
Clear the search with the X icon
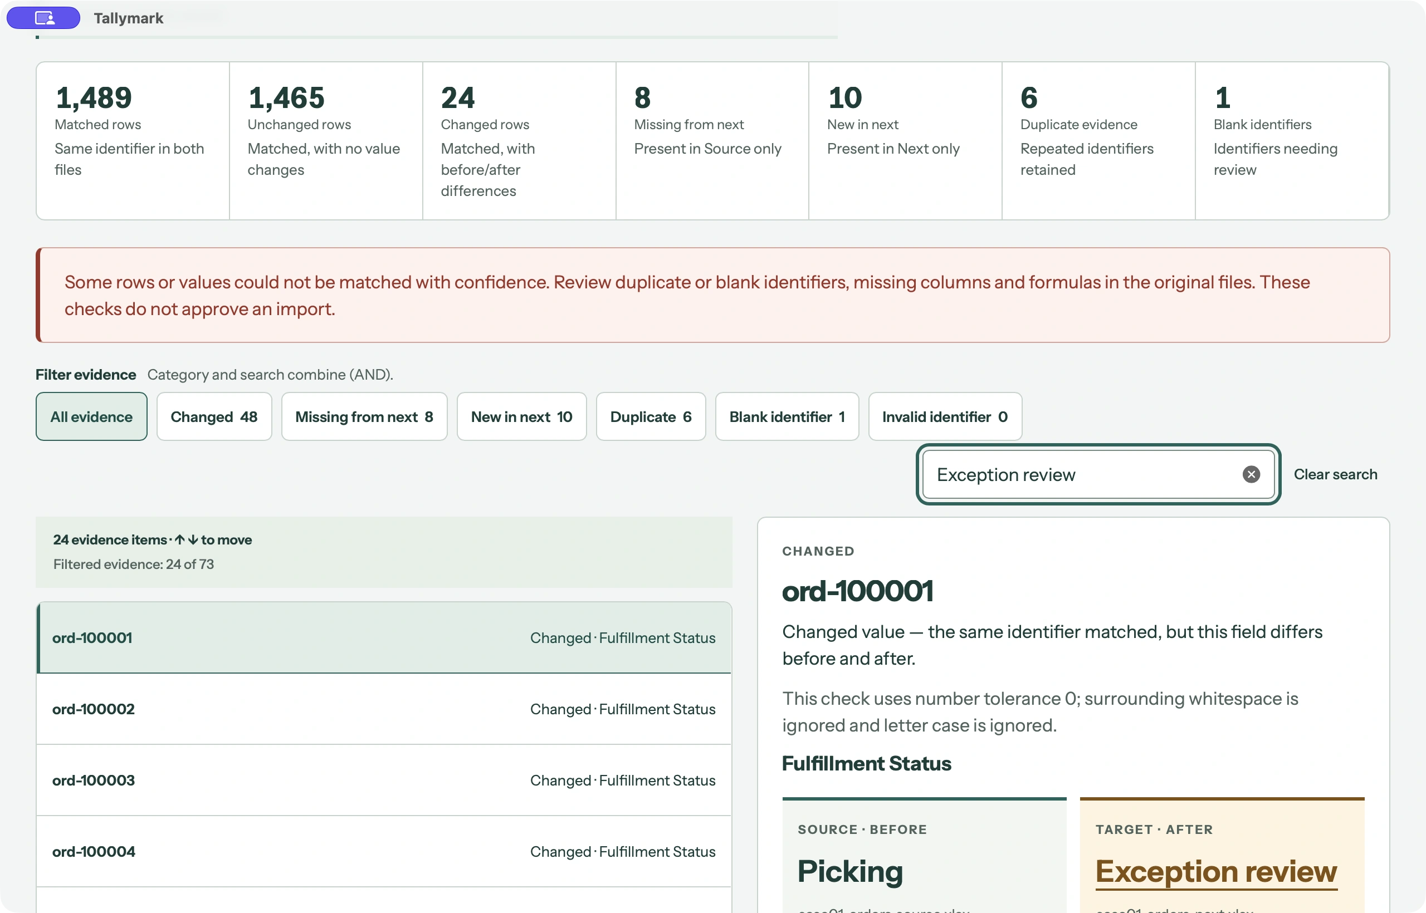click(x=1251, y=474)
